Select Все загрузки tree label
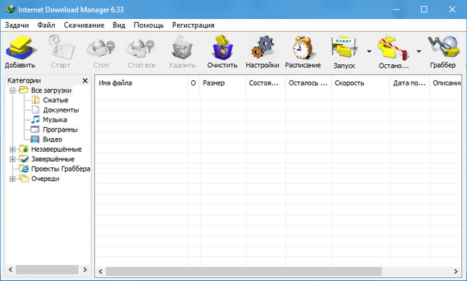Screen dimensions: 467x281 51,91
